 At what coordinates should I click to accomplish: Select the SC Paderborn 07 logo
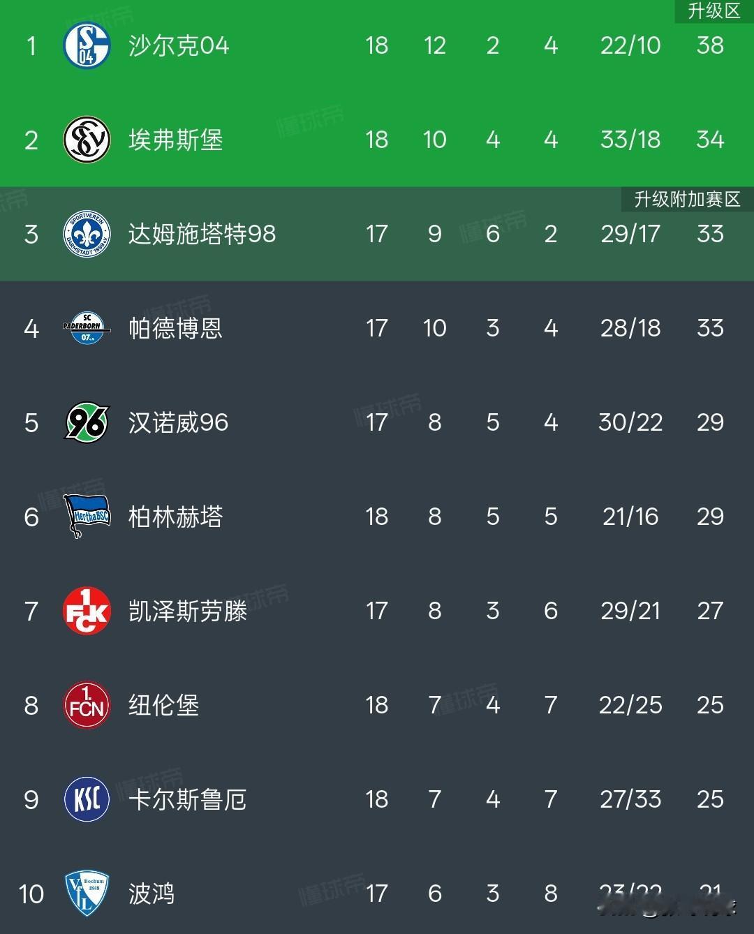click(87, 328)
